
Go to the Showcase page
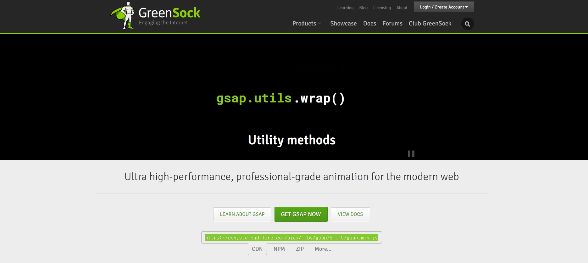[x=343, y=24]
